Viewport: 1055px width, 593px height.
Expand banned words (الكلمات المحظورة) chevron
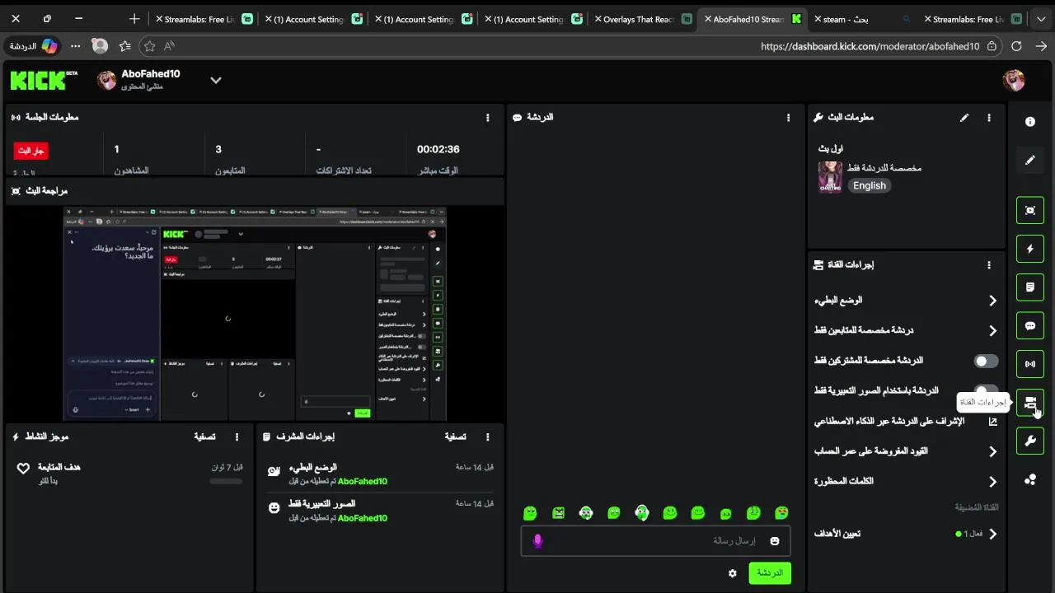tap(992, 481)
